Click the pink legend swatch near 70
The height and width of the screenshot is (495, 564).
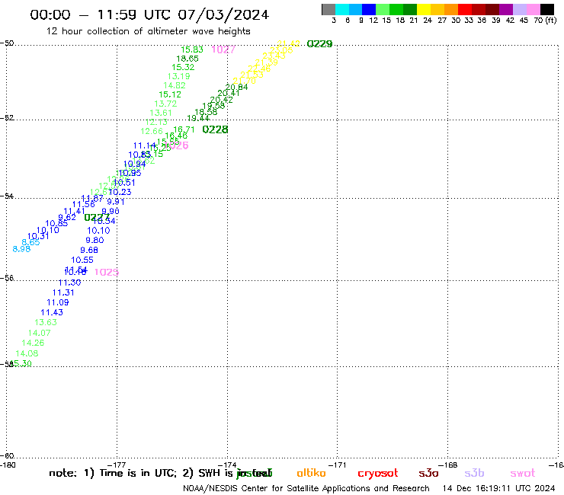[534, 9]
